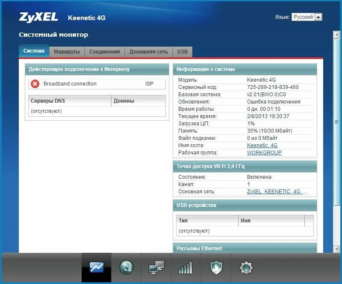Click the memory value 35% (10/30 Мбайт)
342x284 pixels.
(269, 131)
